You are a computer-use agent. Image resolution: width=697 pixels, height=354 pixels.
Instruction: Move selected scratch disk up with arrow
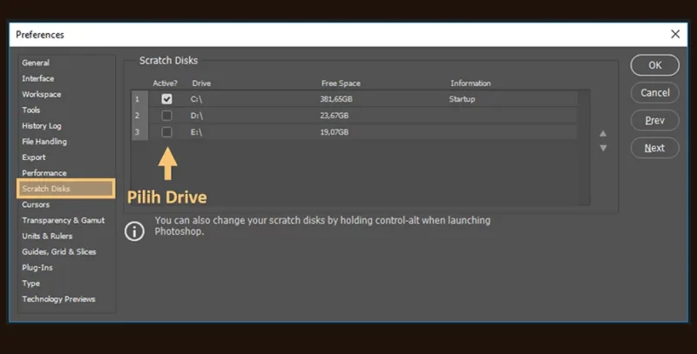[x=603, y=134]
